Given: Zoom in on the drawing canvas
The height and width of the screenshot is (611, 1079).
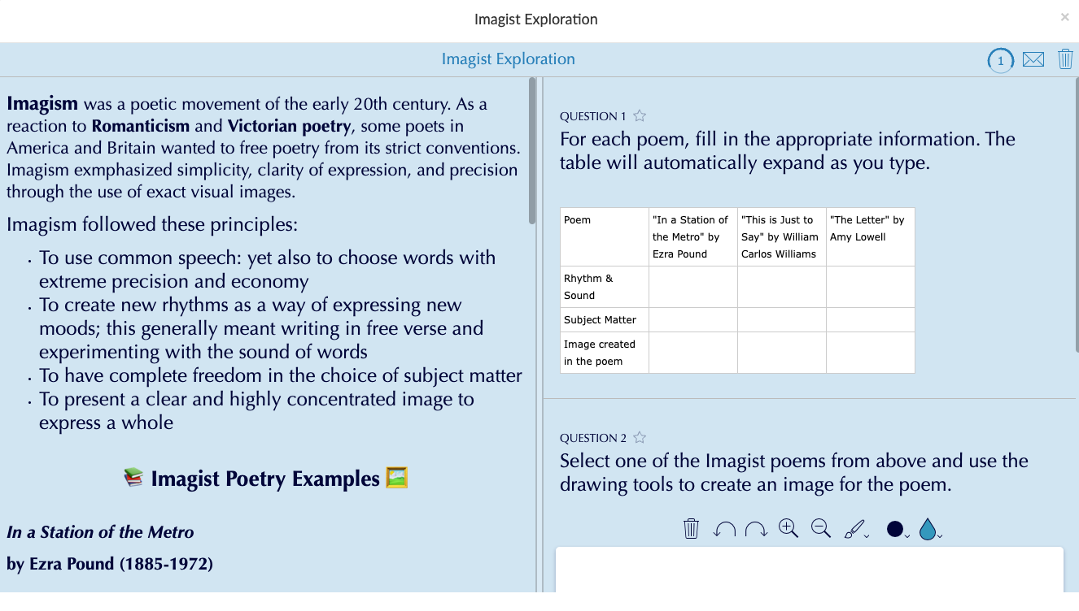Looking at the screenshot, I should [786, 528].
